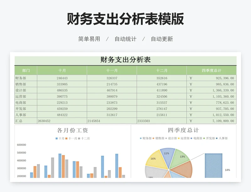The height and width of the screenshot is (192, 251).
Task: Select summary cell 2145854
Action: click(112, 121)
